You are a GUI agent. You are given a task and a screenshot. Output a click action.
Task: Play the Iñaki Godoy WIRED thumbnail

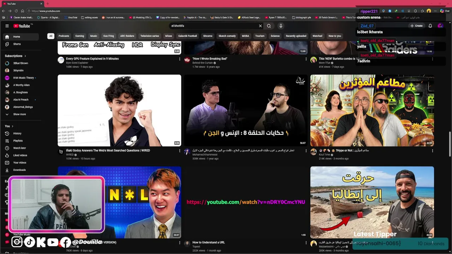(119, 110)
